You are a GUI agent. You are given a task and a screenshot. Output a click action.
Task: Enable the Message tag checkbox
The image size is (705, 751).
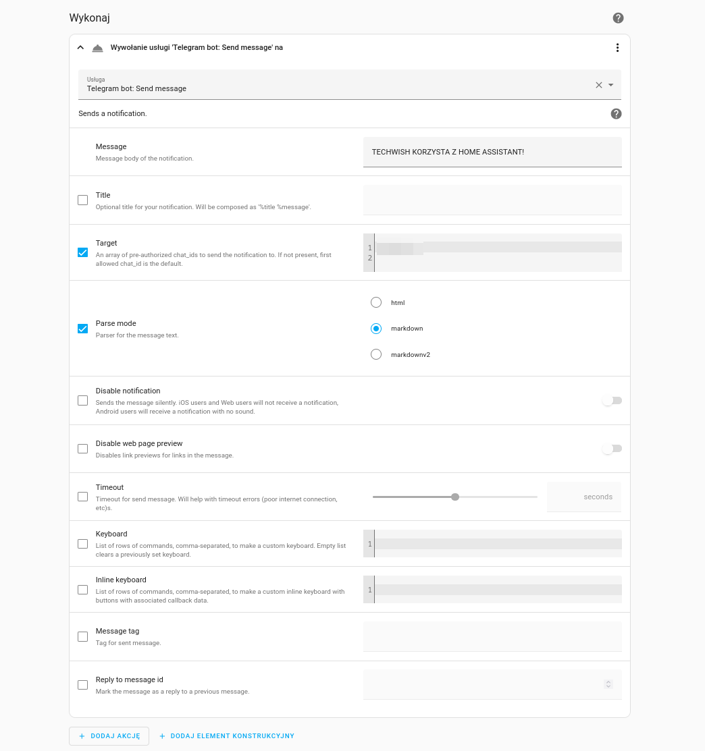coord(83,636)
